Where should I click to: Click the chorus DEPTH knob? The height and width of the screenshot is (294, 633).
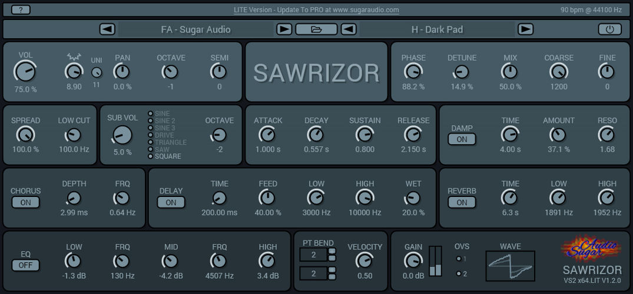pyautogui.click(x=74, y=198)
